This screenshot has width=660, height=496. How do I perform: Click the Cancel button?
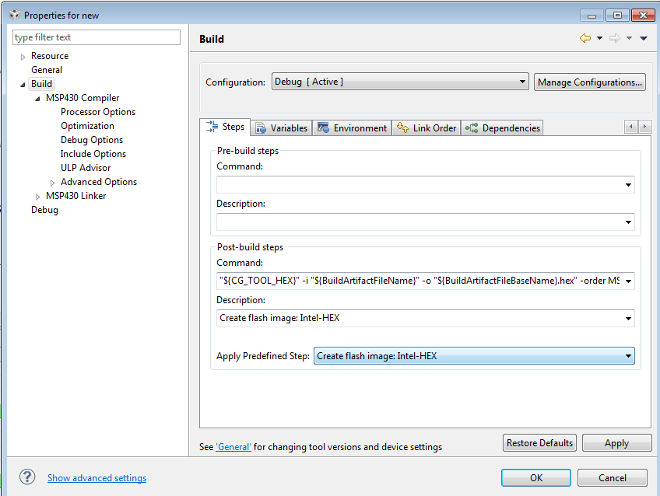(613, 478)
